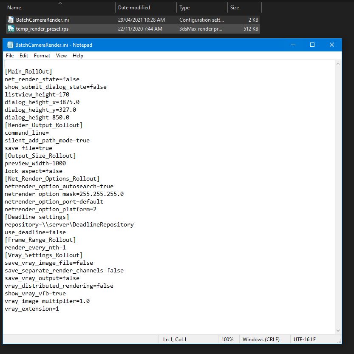Screen dimensions: 354x354
Task: Click the scroll up arrow in Notepad
Action: [x=338, y=64]
